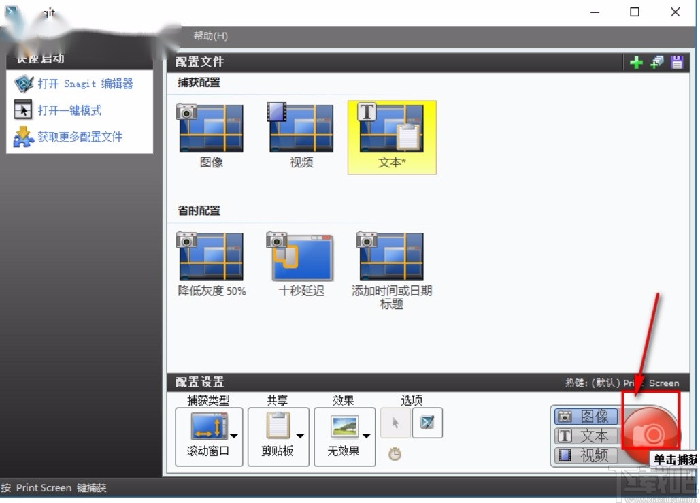Click the puzzle-piece get more profiles icon

point(23,137)
